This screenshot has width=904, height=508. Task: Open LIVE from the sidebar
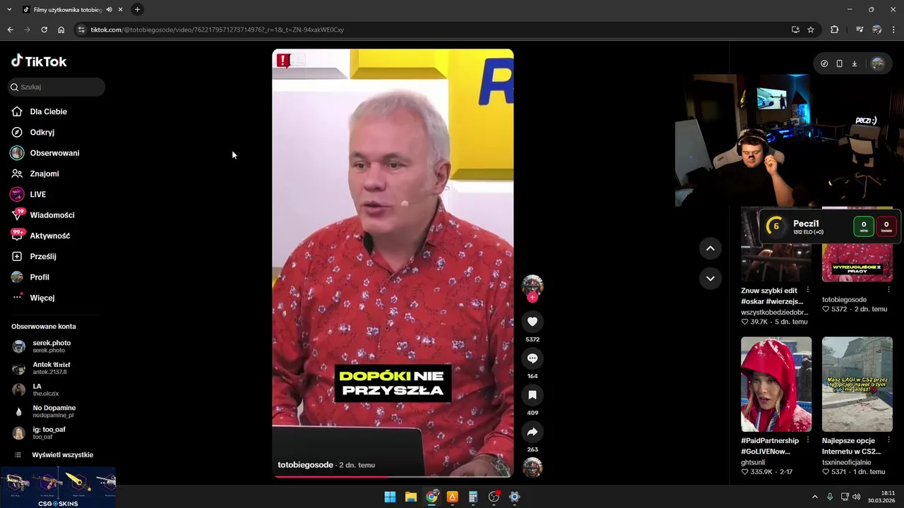click(37, 194)
